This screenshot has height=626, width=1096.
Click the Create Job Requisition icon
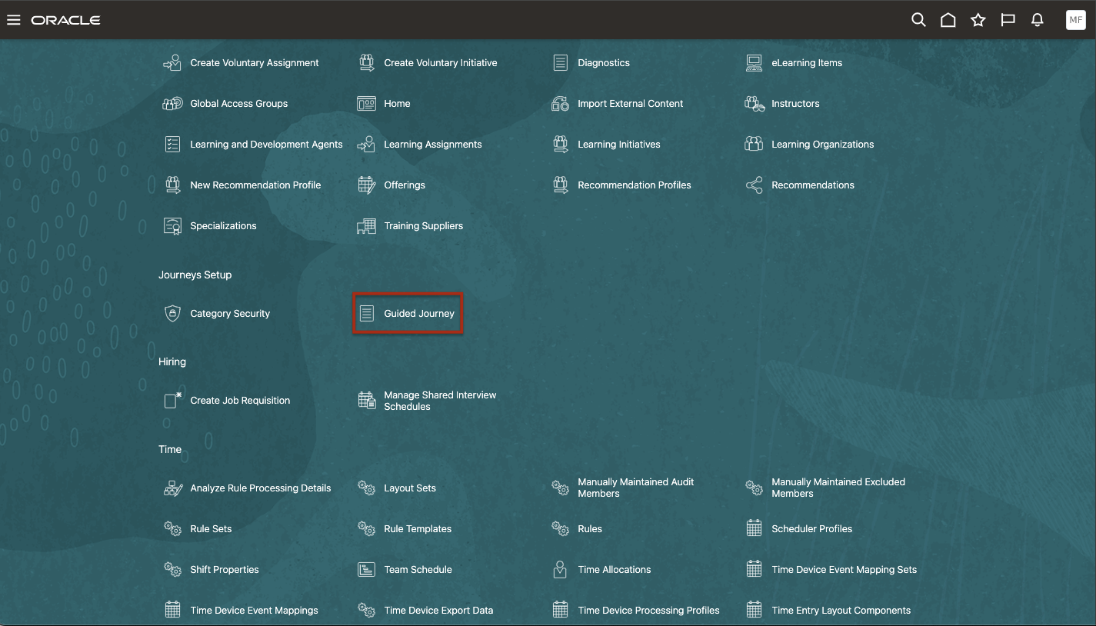coord(172,401)
